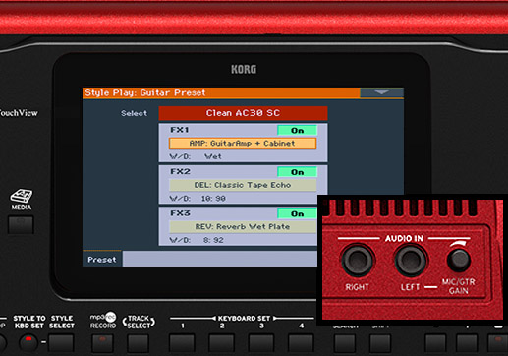Select the Preset tab
Viewport: 508px width, 356px height.
(102, 260)
